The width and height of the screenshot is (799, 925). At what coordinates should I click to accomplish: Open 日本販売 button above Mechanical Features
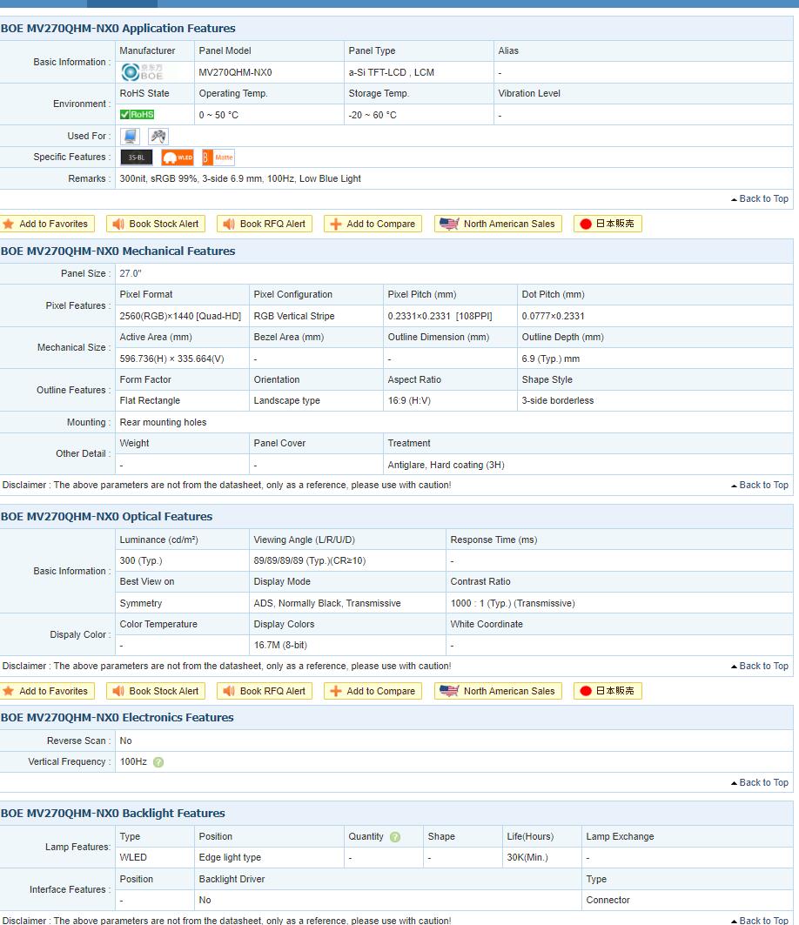point(608,225)
